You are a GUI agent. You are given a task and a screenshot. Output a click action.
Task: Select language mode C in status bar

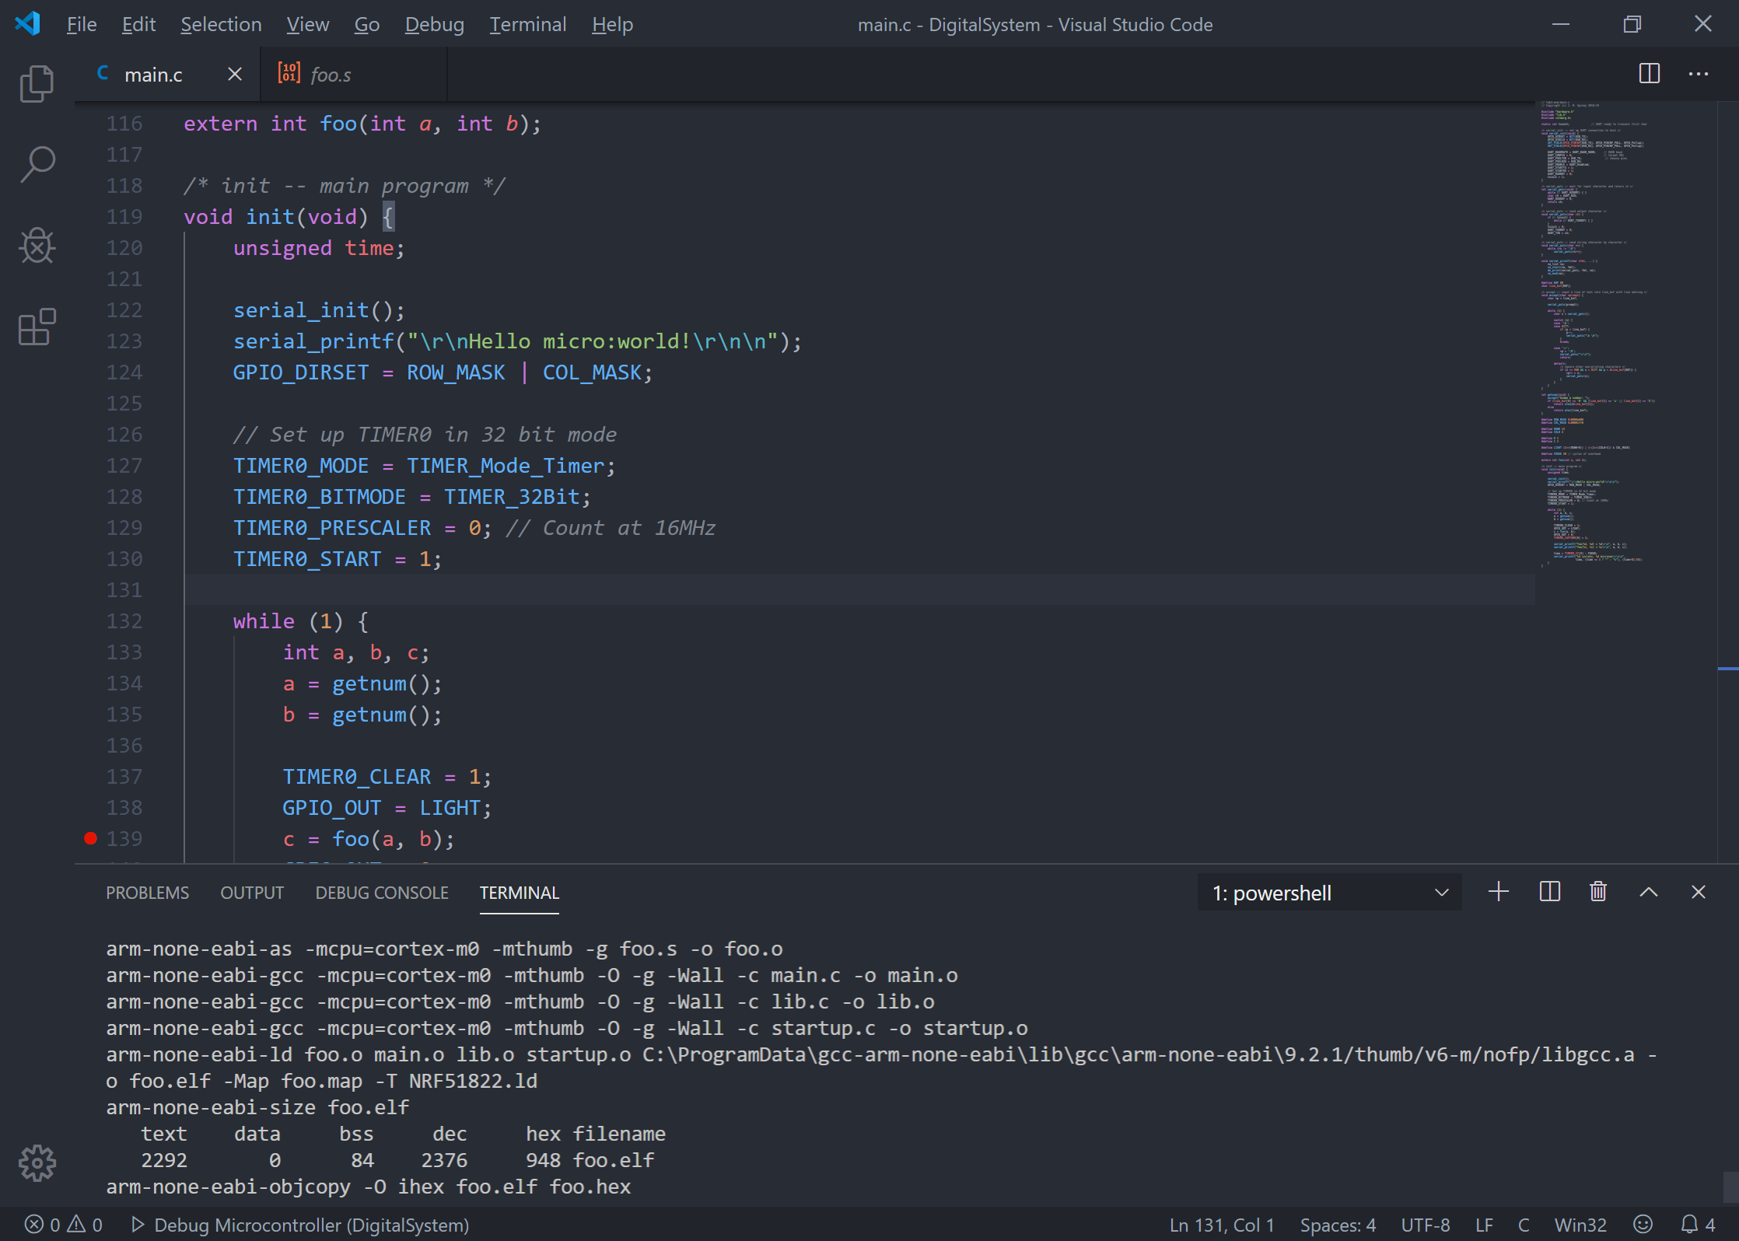(1524, 1225)
